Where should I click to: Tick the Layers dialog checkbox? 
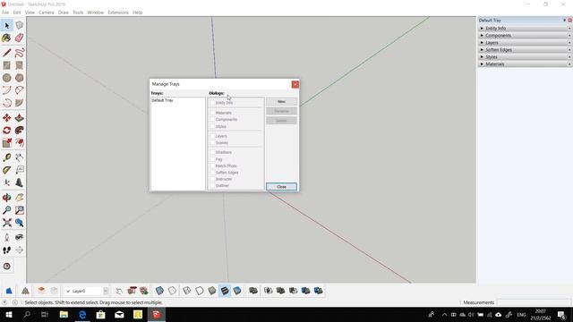pos(212,136)
